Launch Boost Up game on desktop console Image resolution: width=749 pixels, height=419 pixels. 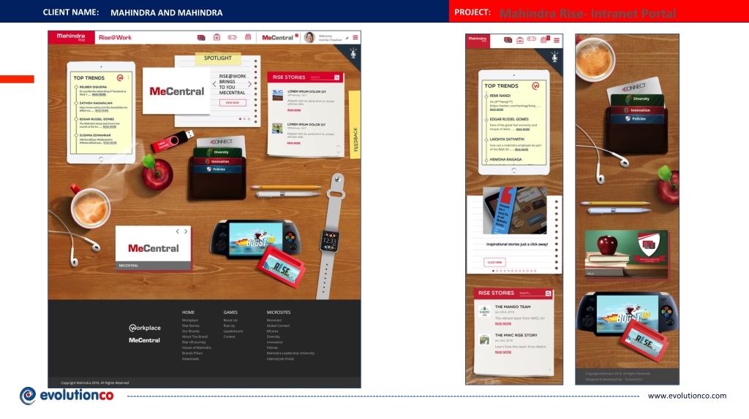[x=255, y=239]
